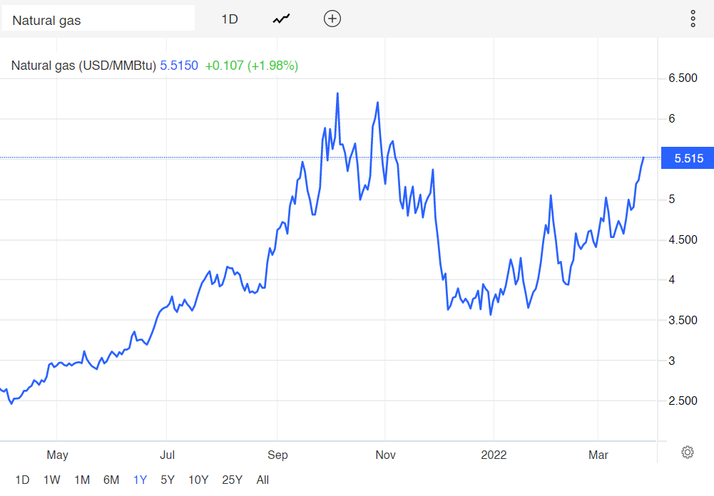Click the 3.500 price axis label
Screen dimensions: 714x496
coord(683,321)
